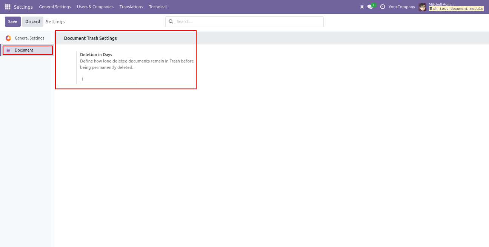The height and width of the screenshot is (247, 489).
Task: Click Mitchell Admin's avatar picture
Action: click(423, 7)
